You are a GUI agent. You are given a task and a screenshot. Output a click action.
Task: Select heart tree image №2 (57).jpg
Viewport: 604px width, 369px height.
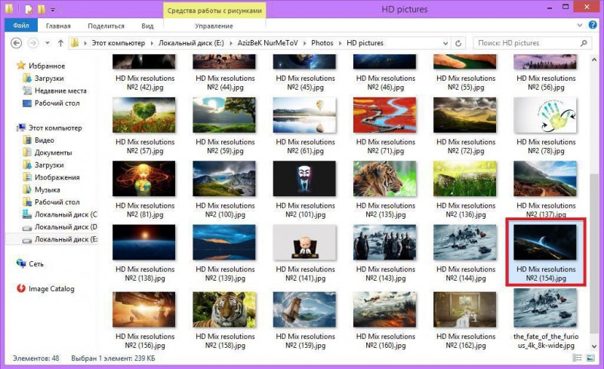(x=144, y=115)
